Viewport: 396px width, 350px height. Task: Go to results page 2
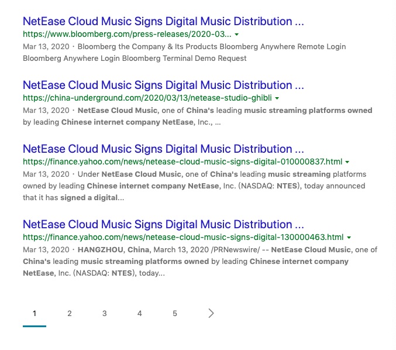coord(70,314)
